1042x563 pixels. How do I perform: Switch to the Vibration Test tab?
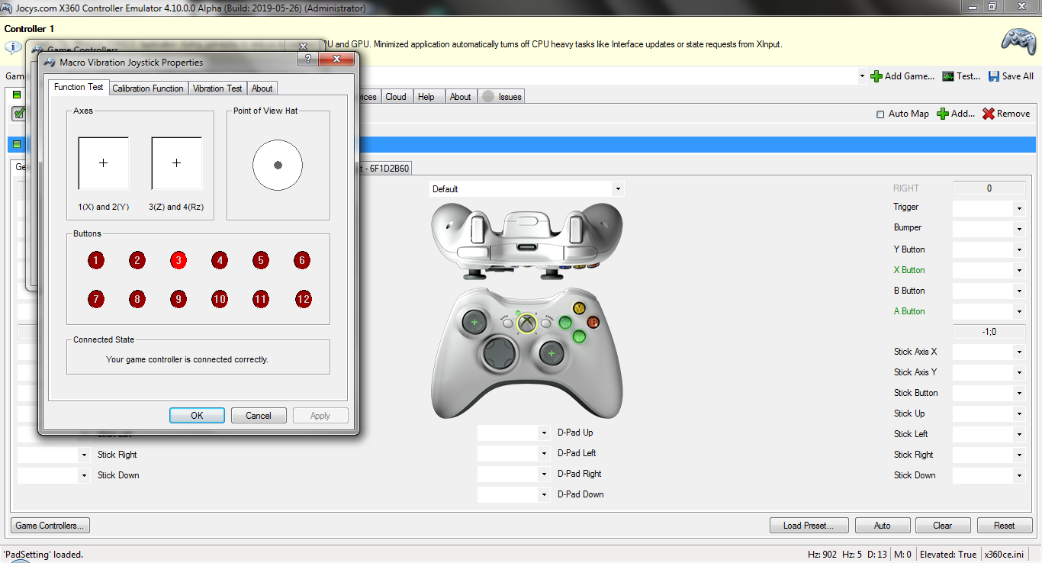[x=217, y=88]
